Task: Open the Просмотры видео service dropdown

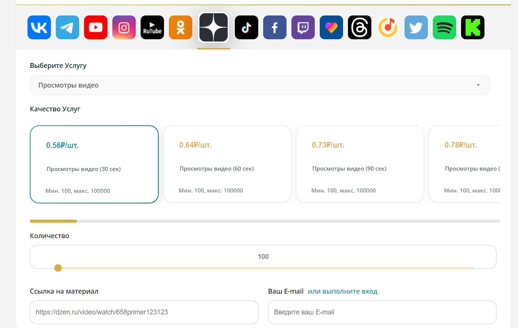Action: pos(260,85)
